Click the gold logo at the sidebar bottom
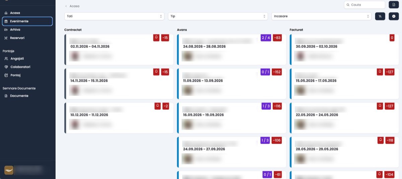Image resolution: width=402 pixels, height=179 pixels. (9, 170)
